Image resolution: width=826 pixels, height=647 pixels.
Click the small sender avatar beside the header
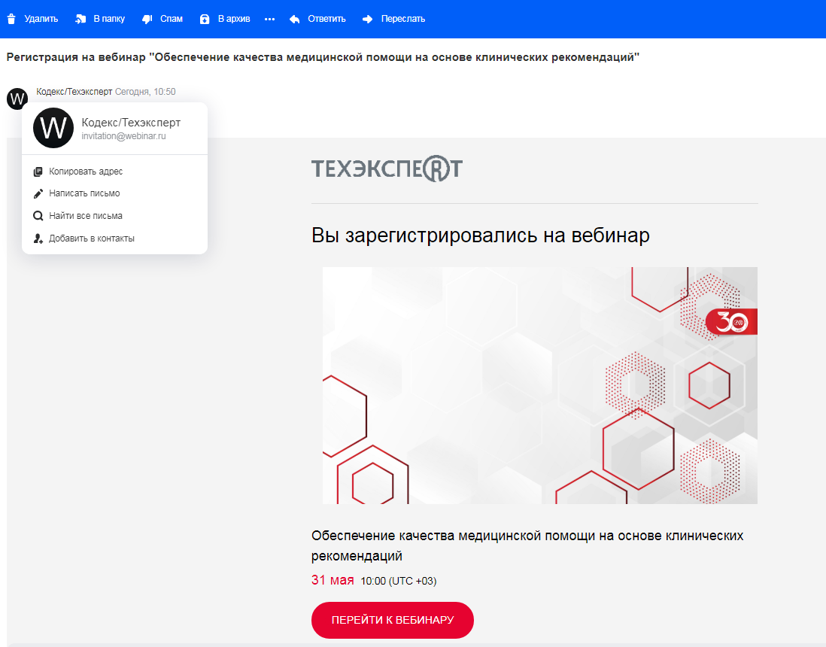[17, 98]
